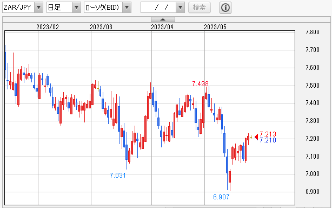Image resolution: width=332 pixels, height=208 pixels.
Task: Click the 2023/04 date axis label
Action: [162, 27]
